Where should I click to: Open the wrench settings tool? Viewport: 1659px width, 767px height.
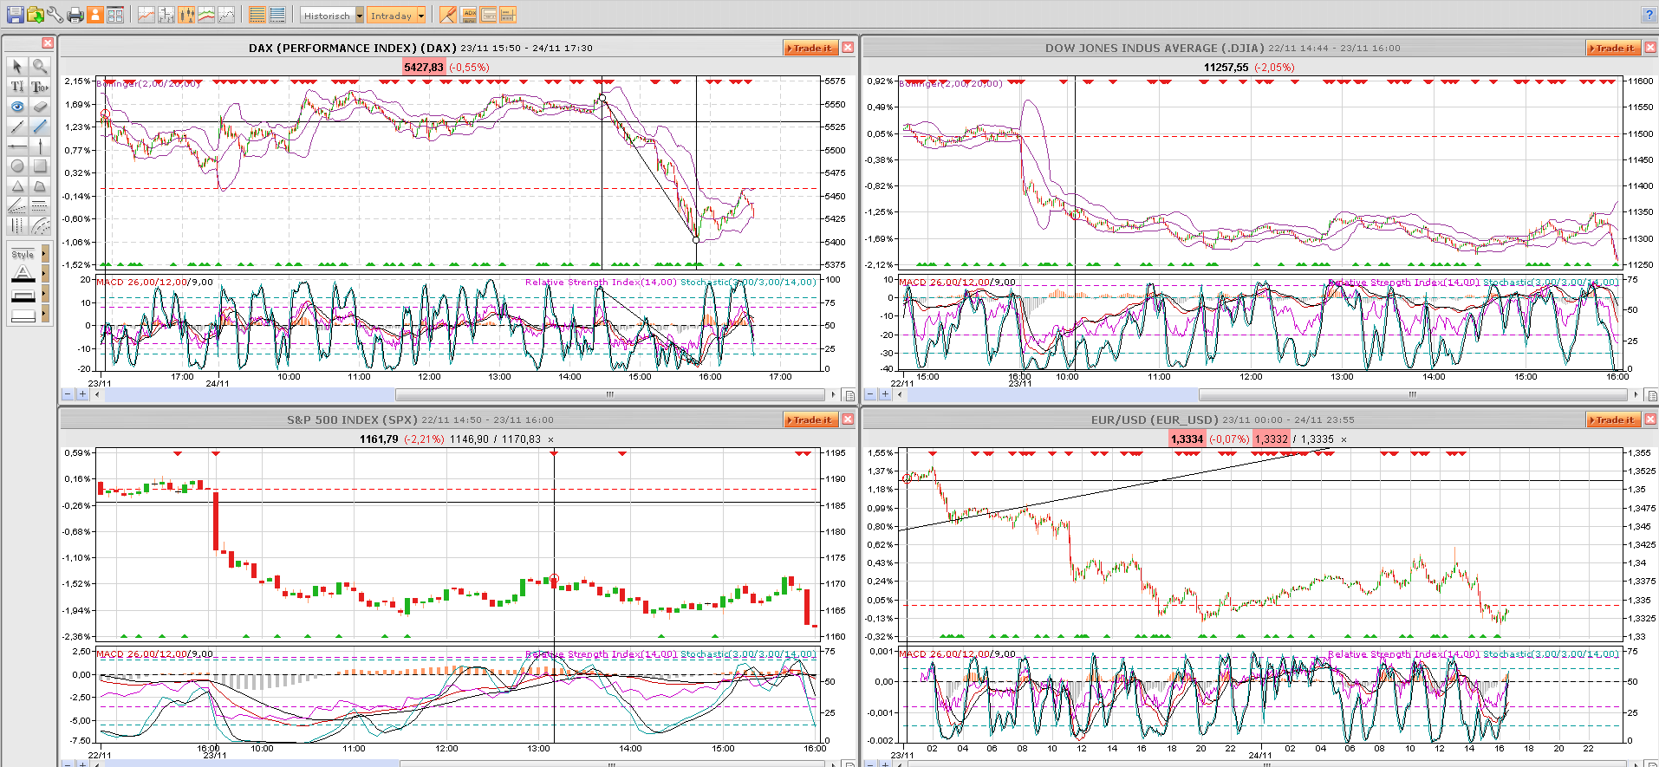tap(55, 15)
